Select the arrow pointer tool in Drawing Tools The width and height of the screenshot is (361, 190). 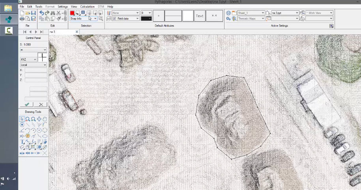22,119
